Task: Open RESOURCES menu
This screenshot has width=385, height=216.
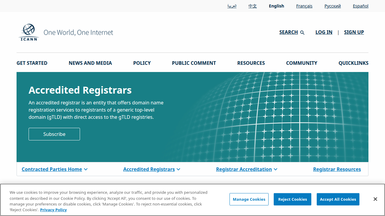Action: [x=251, y=63]
